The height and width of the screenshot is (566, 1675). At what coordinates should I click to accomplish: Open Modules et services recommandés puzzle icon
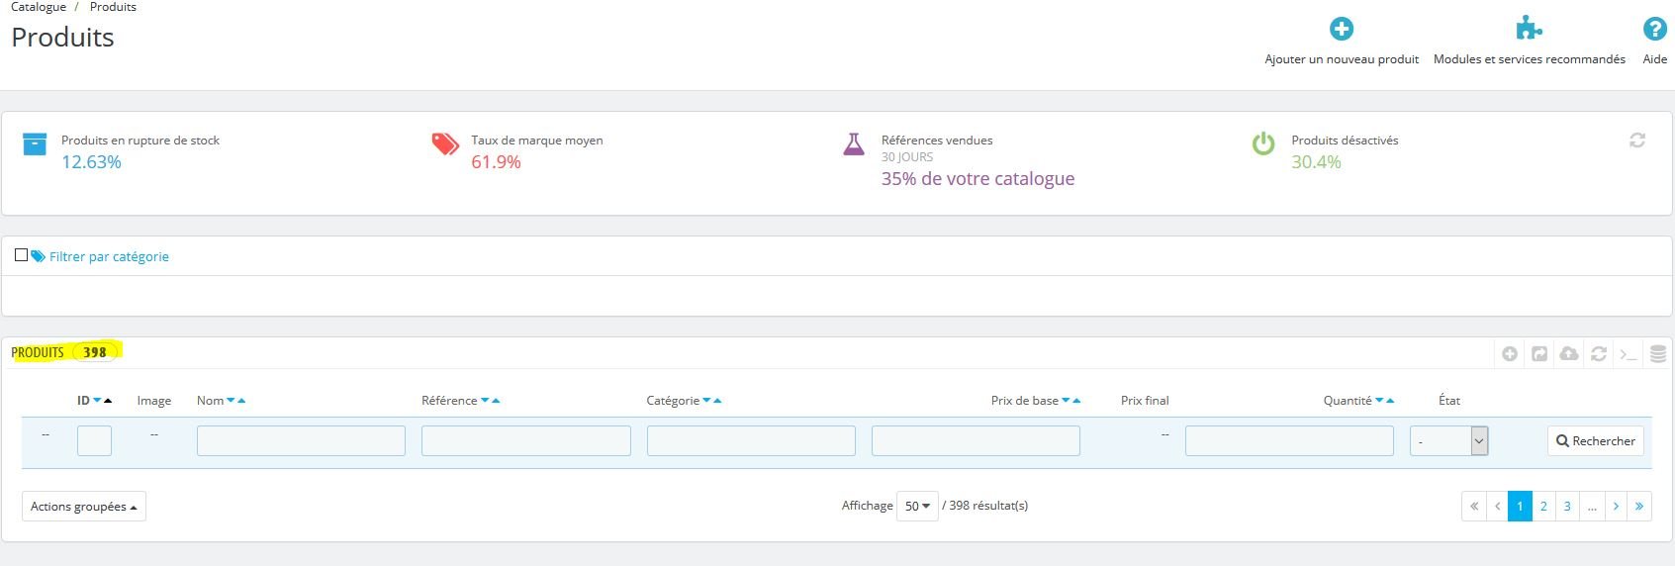click(1529, 28)
